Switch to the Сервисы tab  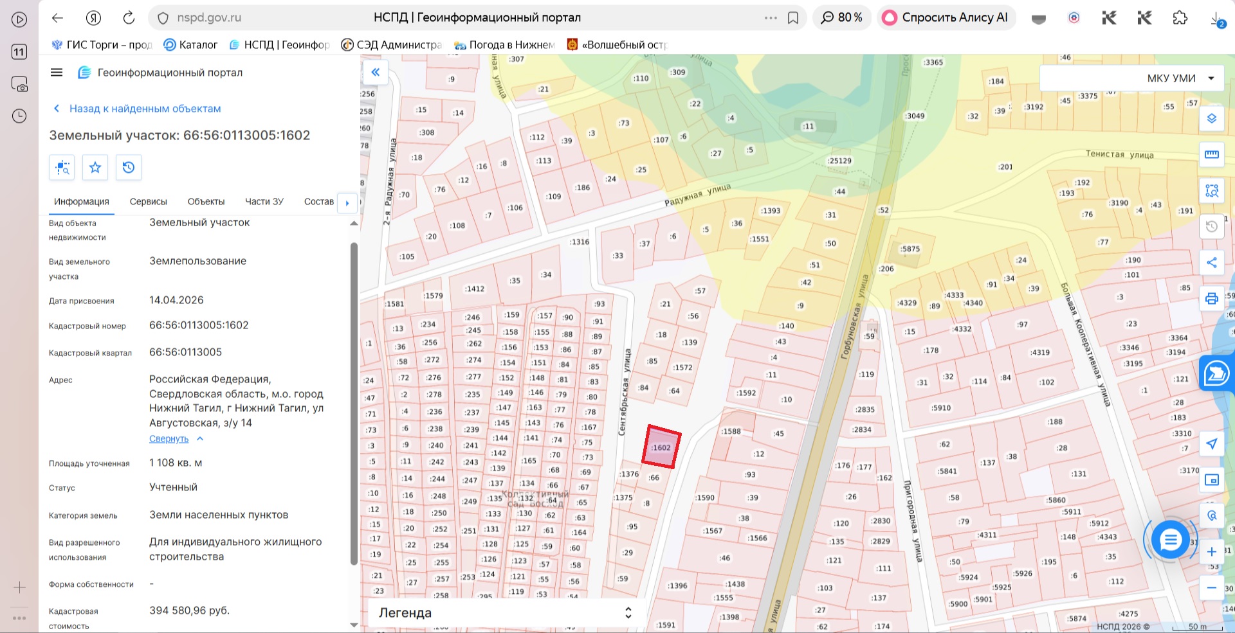point(149,202)
